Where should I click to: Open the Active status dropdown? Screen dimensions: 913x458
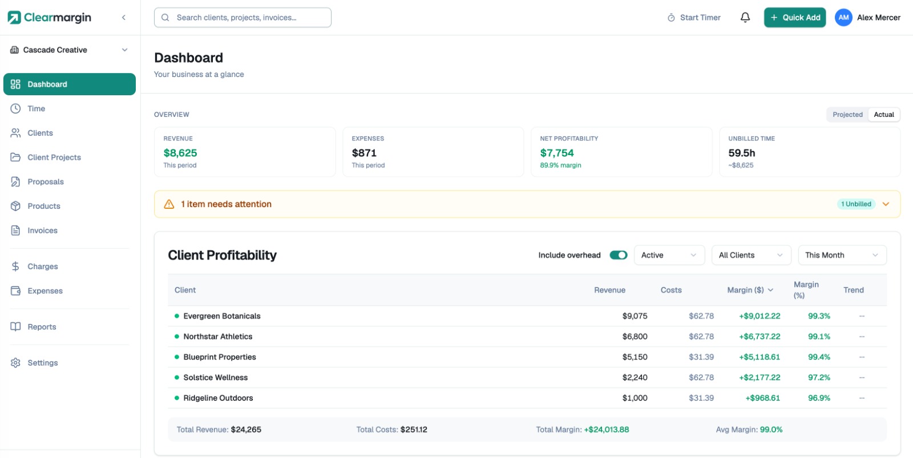669,255
